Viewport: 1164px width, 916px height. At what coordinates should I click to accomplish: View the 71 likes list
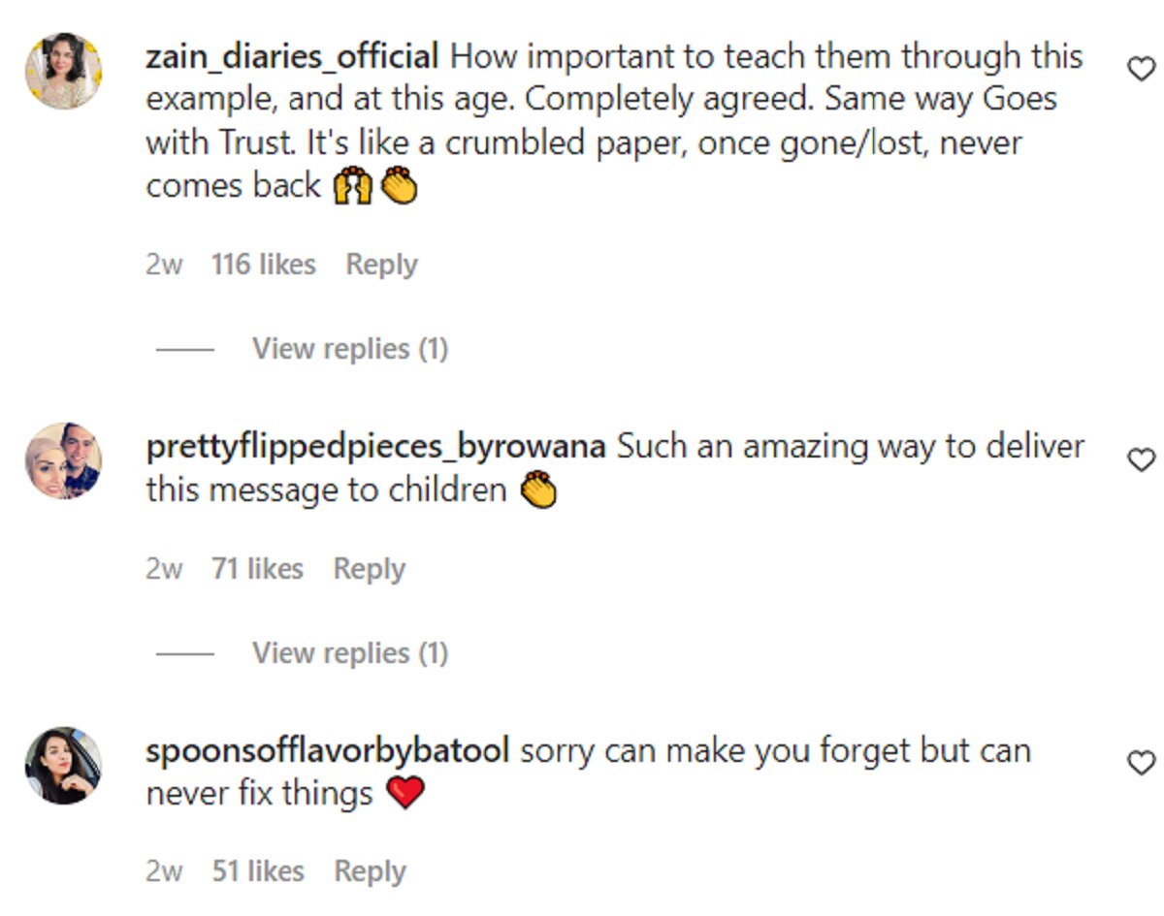(x=257, y=569)
